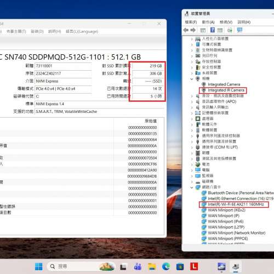Image resolution: width=274 pixels, height=274 pixels.
Task: Select the WAN Miniport (PPPOE) entry
Action: coord(228,238)
